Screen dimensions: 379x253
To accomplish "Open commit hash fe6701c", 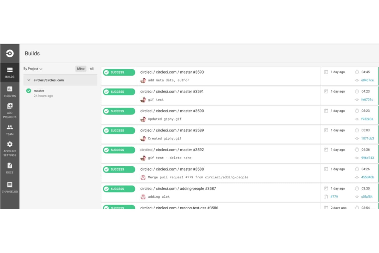I will point(367,100).
